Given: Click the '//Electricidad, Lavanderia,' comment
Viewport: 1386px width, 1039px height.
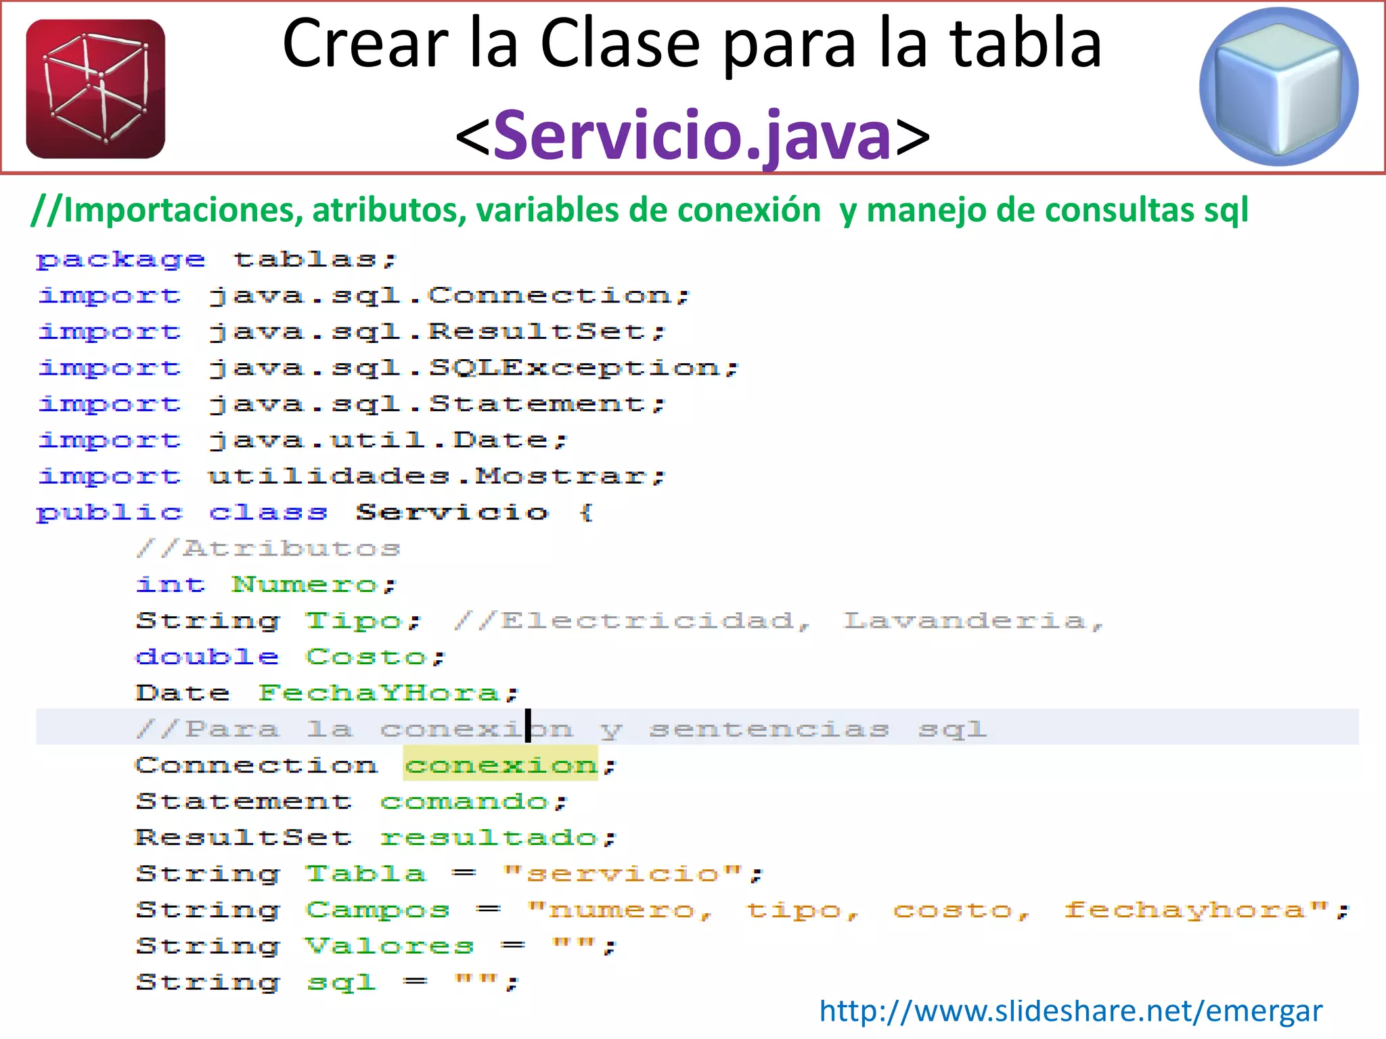Looking at the screenshot, I should [778, 621].
